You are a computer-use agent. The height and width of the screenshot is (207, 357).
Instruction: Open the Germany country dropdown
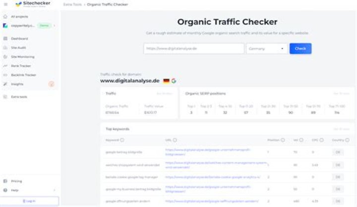coord(266,48)
